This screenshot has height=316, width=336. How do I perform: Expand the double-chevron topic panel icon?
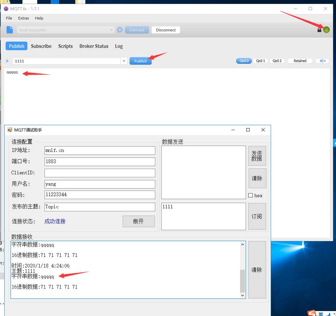pyautogui.click(x=7, y=61)
